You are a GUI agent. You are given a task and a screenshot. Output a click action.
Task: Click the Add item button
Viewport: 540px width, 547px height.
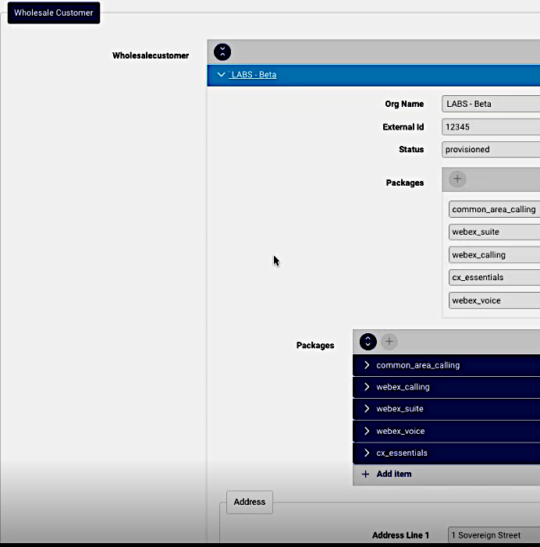click(387, 474)
